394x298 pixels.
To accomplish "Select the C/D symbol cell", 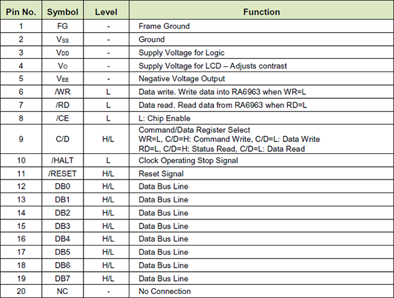I will (x=63, y=140).
